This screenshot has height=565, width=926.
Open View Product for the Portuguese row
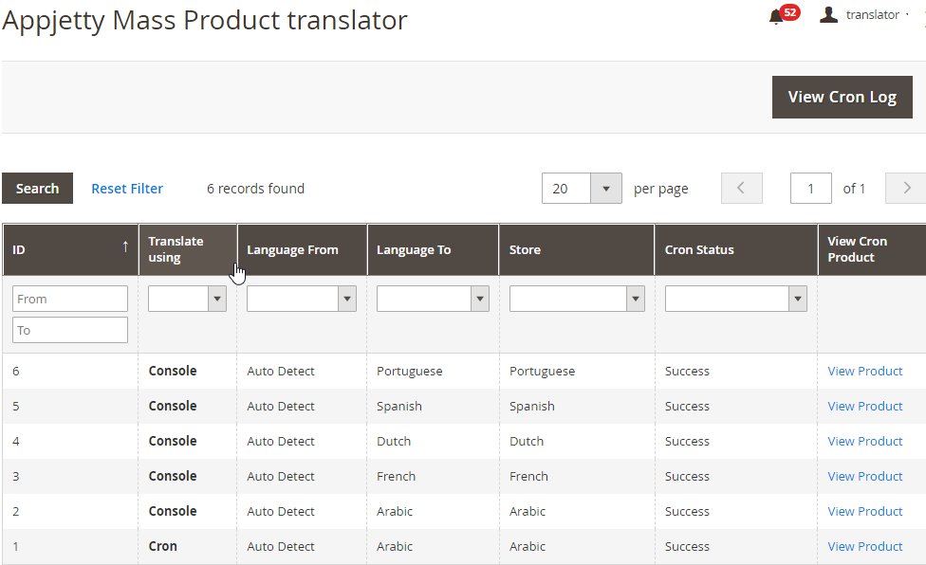pyautogui.click(x=864, y=371)
